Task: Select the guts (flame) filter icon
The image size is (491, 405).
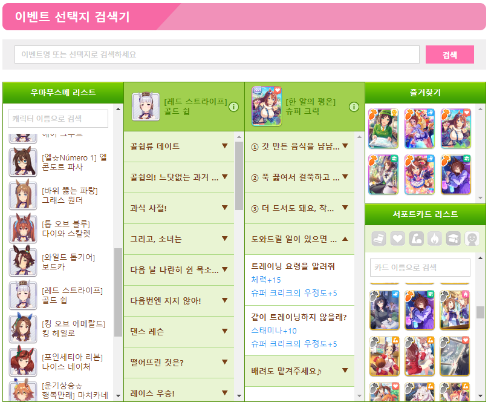Action: 435,239
